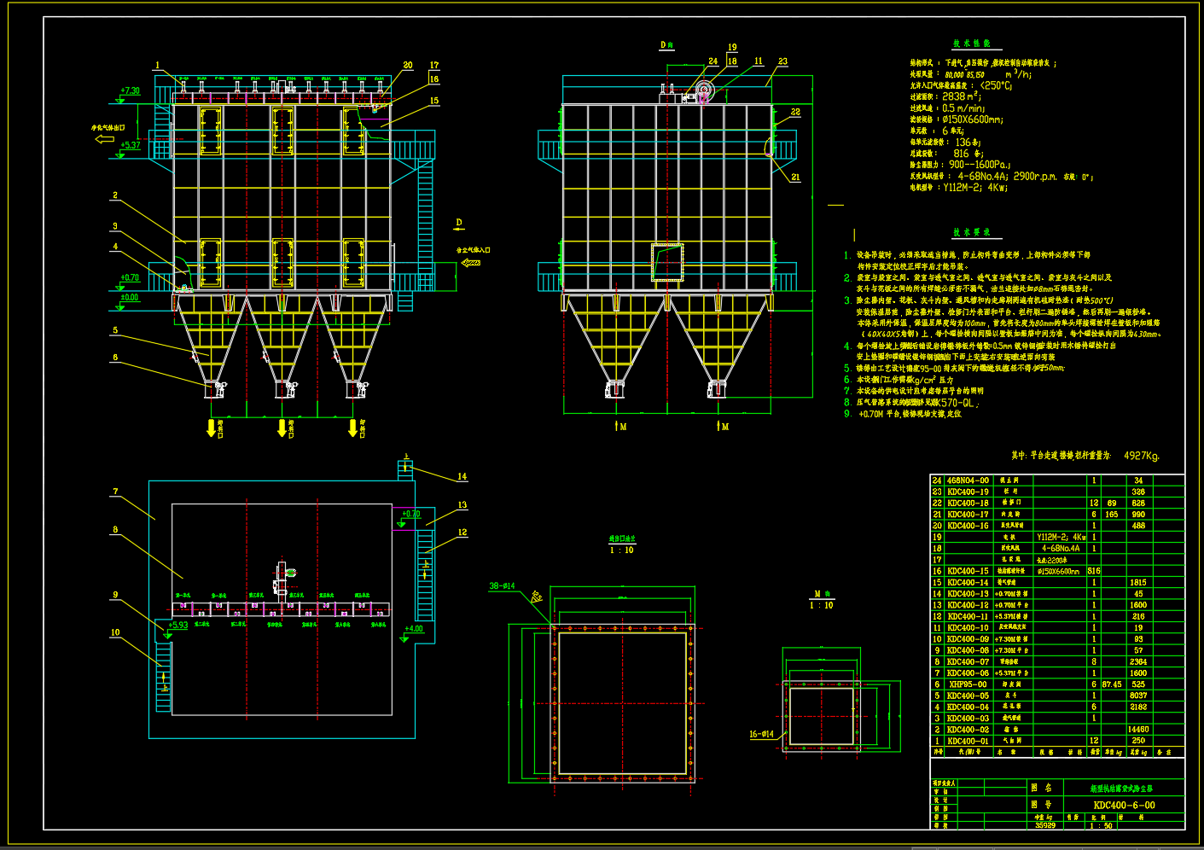Select the +5.93 elevation label on plan view
The image size is (1204, 850).
(177, 625)
